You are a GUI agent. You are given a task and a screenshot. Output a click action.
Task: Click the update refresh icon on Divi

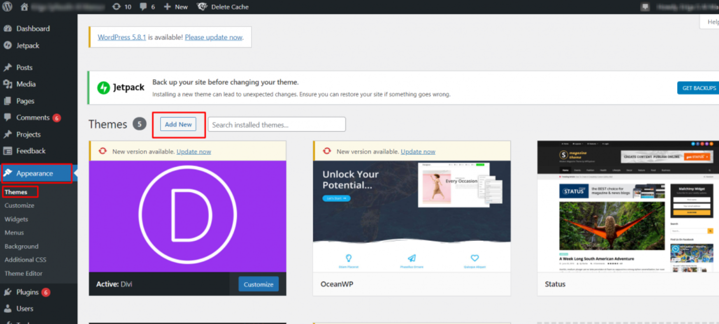click(x=103, y=151)
